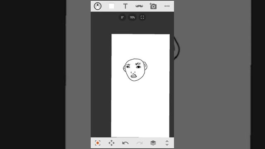Tap the drawn face on canvas
Screen dimensions: 265x149
[x=135, y=70]
